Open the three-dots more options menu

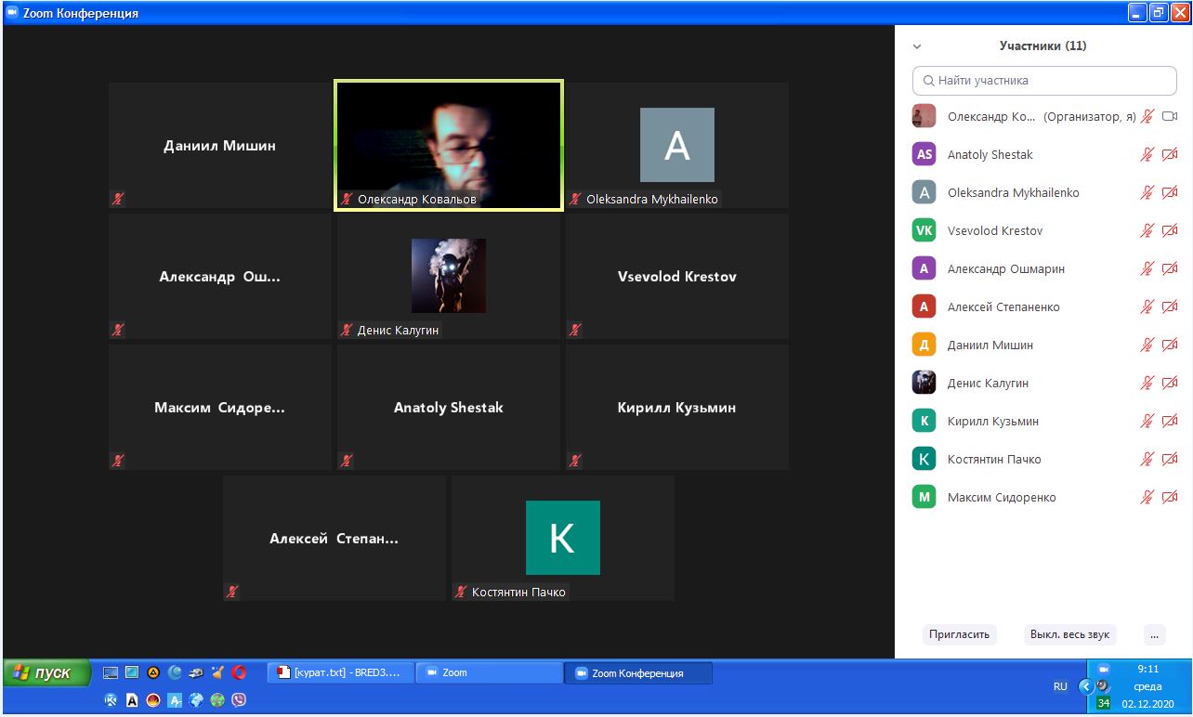pos(1154,634)
